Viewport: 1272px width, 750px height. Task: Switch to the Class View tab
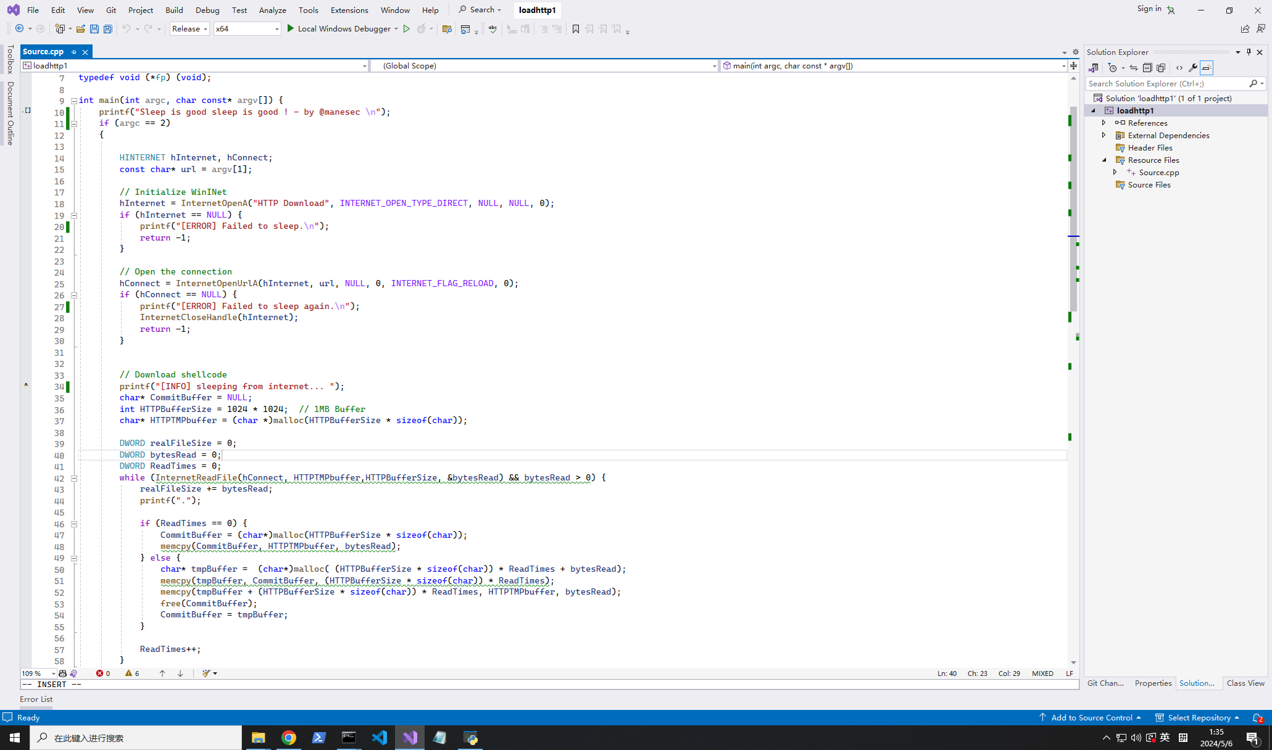click(1245, 683)
